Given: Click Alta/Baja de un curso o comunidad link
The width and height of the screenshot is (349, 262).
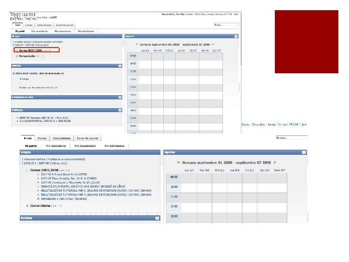Looking at the screenshot, I should click(x=65, y=160).
